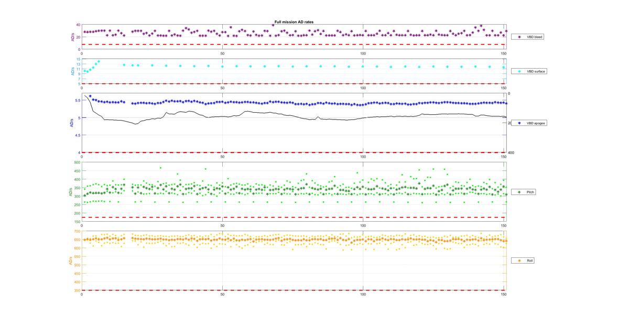This screenshot has width=629, height=326.
Task: Click the red dashed threshold line in Roll plot
Action: pyautogui.click(x=294, y=290)
